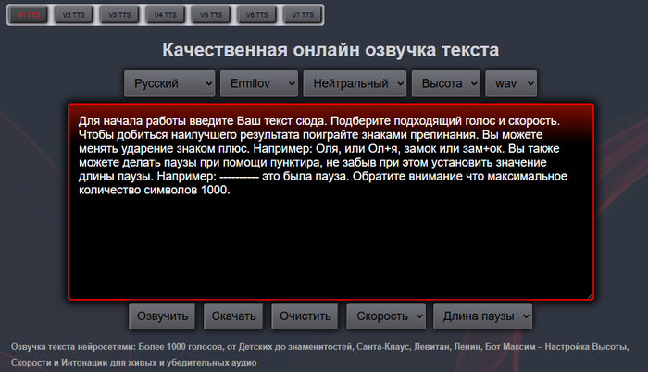Open the Русский language dropdown
This screenshot has height=372, width=648.
click(169, 83)
